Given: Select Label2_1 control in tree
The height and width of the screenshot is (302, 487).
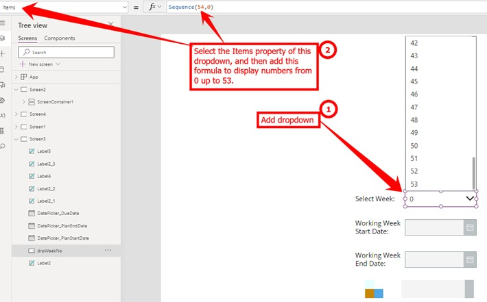Looking at the screenshot, I should pos(46,201).
